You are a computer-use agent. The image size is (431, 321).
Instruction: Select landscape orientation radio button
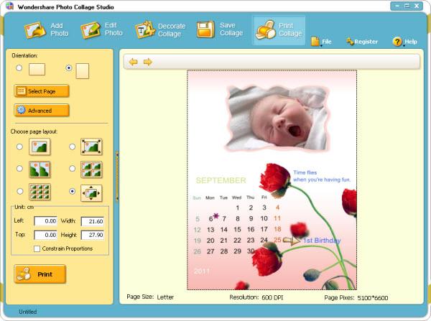tap(19, 68)
